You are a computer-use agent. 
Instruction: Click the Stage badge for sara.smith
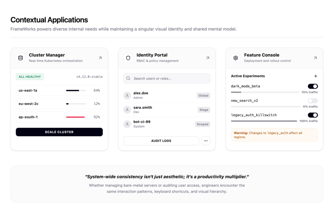tap(204, 110)
